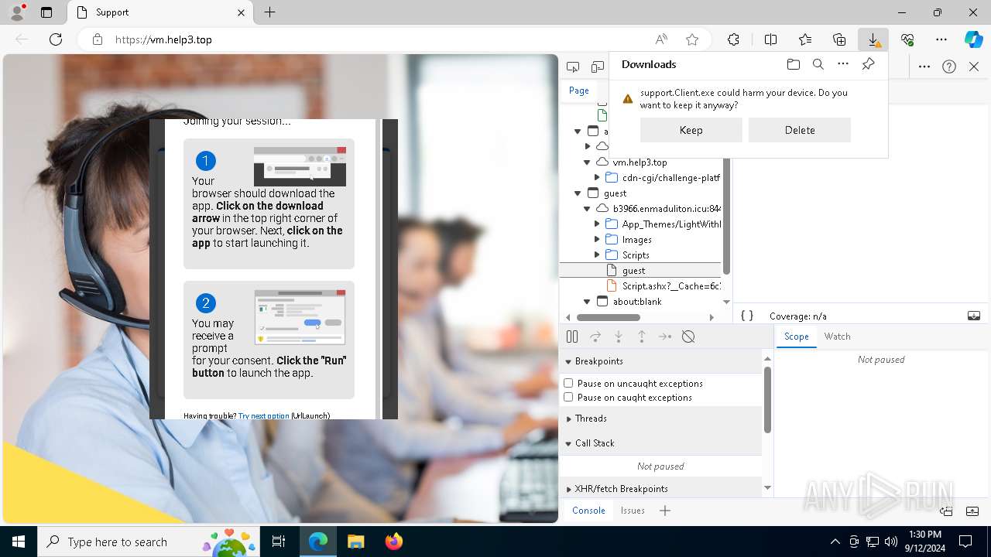
Task: Toggle device emulation icon in DevTools
Action: point(597,67)
